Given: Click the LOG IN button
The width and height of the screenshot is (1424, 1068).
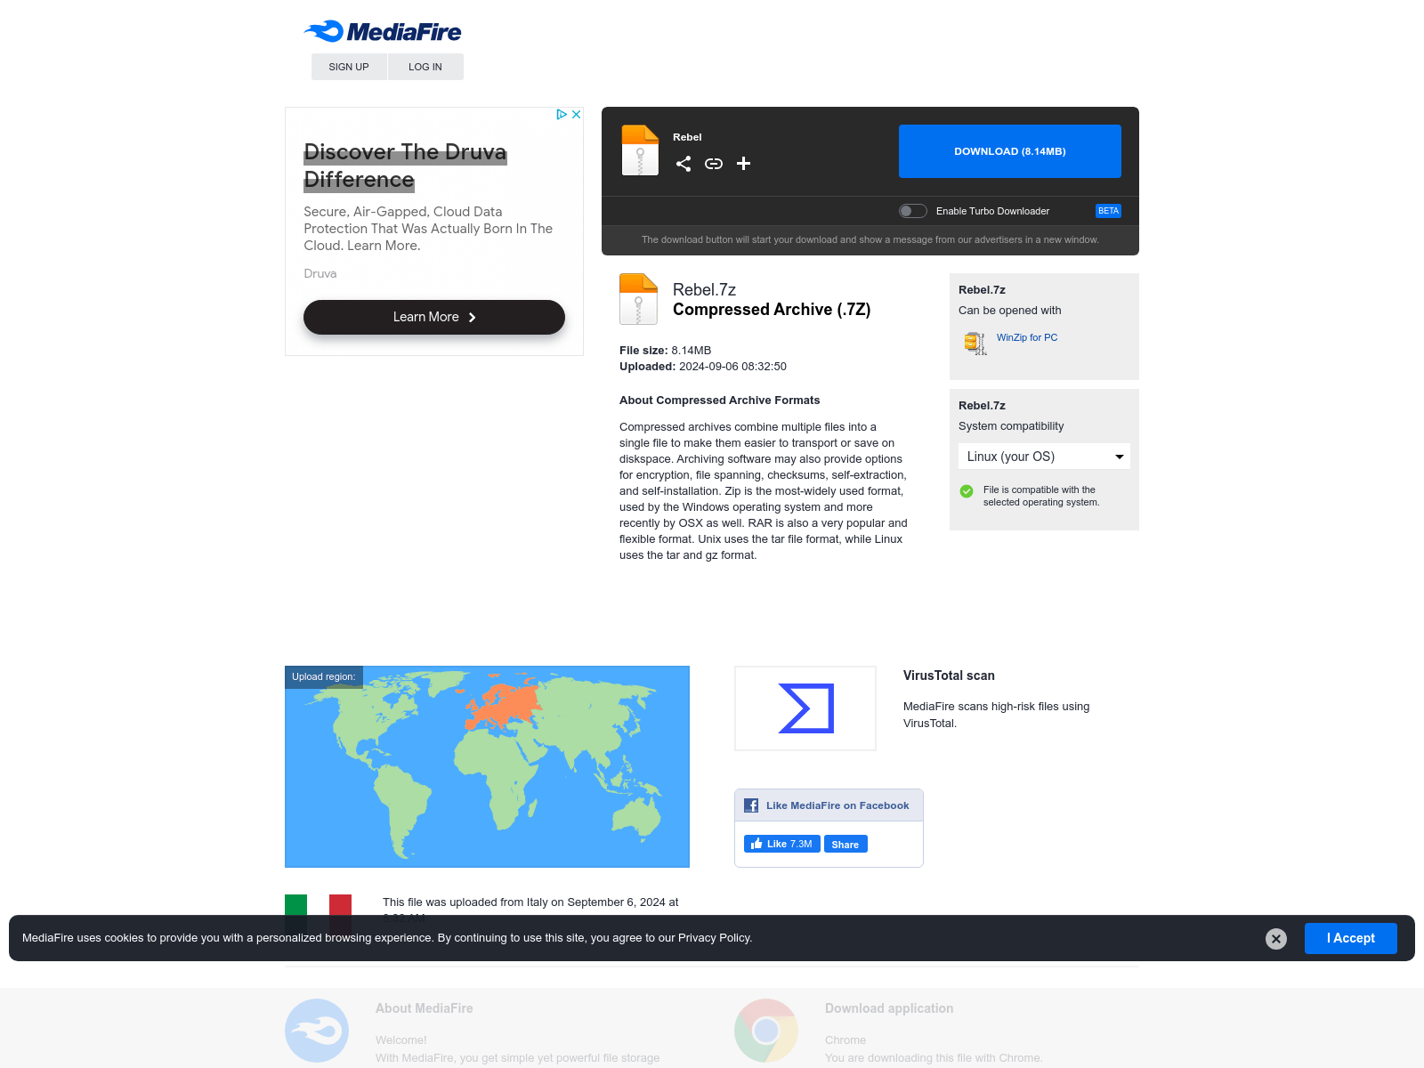Looking at the screenshot, I should click(425, 67).
